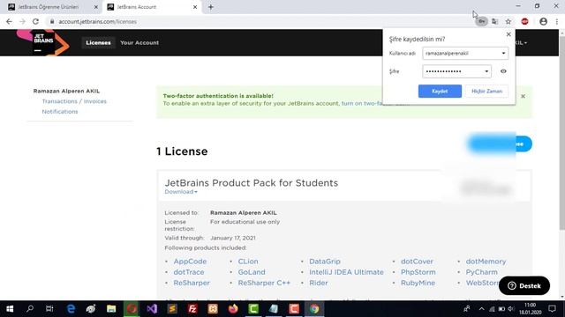Viewport: 565px width, 317px height.
Task: Open the Windows notification center
Action: click(552, 309)
